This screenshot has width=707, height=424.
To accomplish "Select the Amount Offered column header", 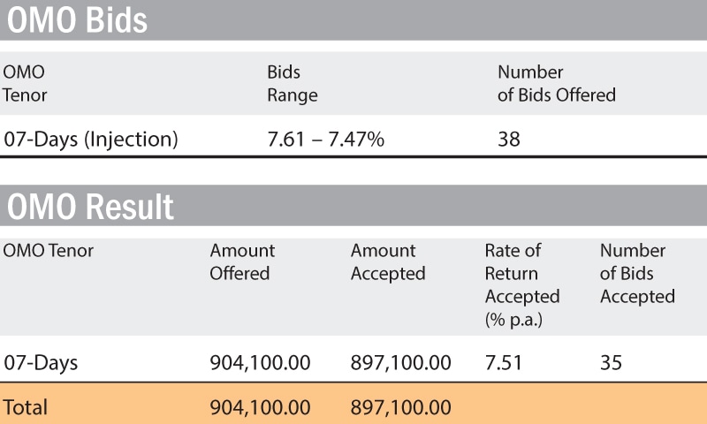I will (x=241, y=262).
